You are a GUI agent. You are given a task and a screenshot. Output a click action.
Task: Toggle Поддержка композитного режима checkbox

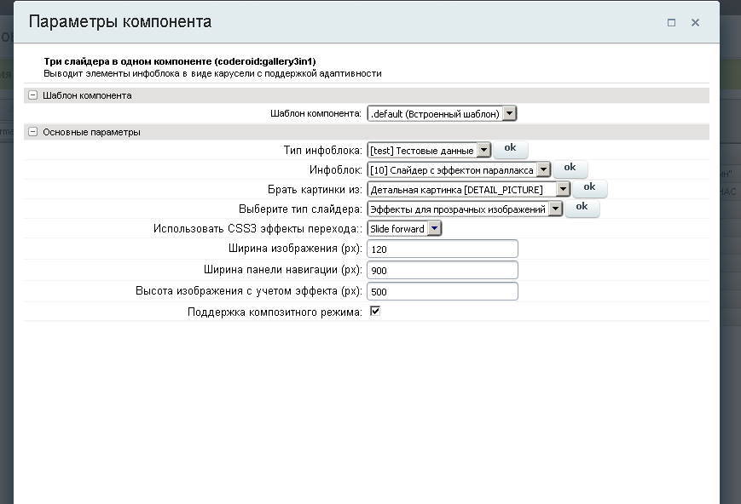375,312
